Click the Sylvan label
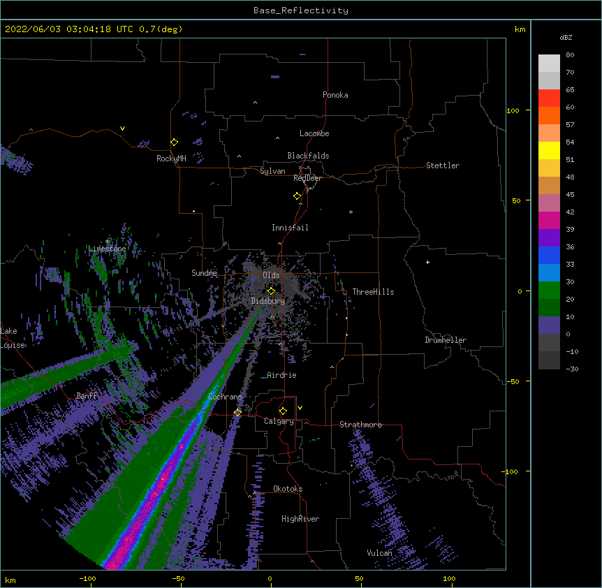The height and width of the screenshot is (588, 602). coord(272,171)
